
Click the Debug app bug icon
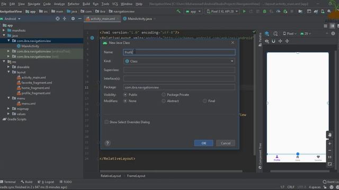[264, 11]
